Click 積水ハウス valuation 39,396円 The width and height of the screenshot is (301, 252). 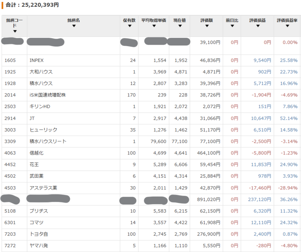(210, 83)
